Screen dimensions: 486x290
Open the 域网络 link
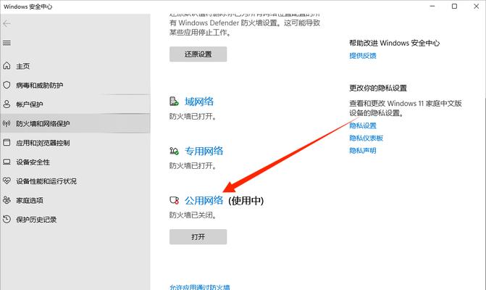(x=199, y=101)
